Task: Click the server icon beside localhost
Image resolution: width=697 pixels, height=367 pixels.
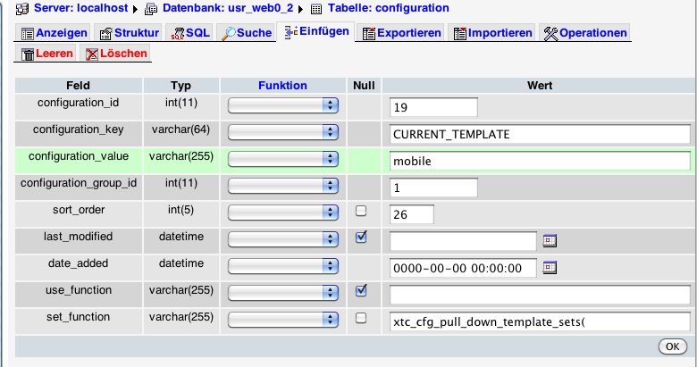Action: click(x=24, y=8)
